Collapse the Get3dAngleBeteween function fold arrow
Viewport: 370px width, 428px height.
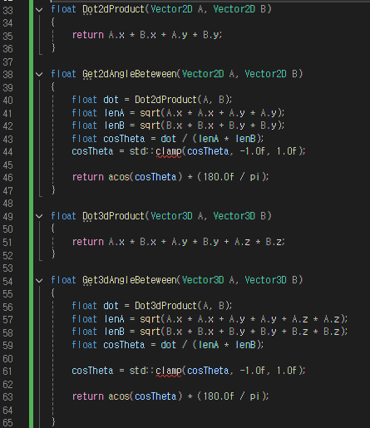point(39,281)
